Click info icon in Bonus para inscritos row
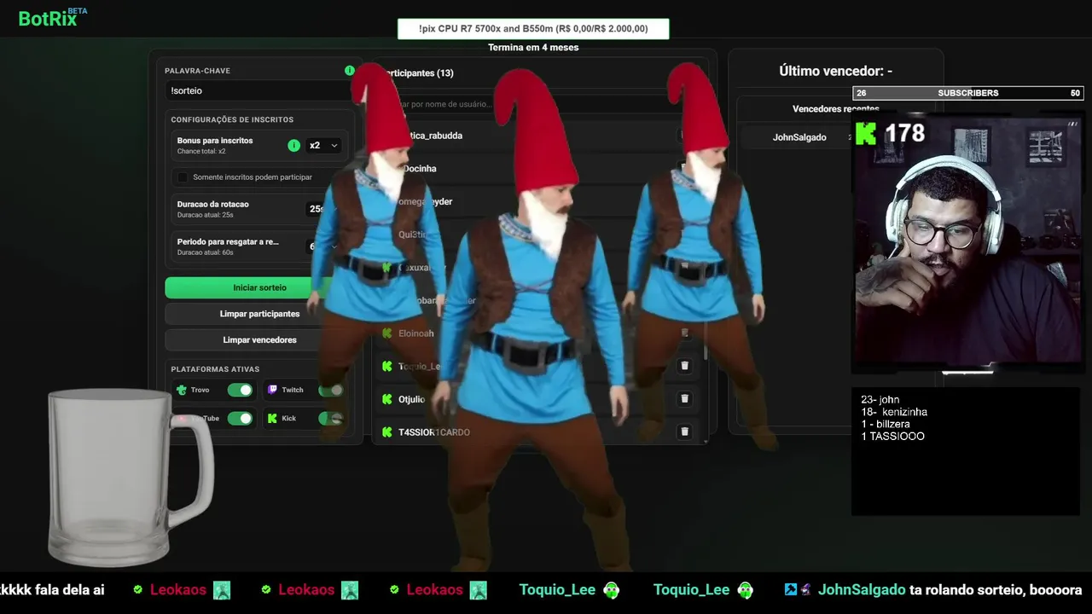The height and width of the screenshot is (614, 1092). click(293, 146)
